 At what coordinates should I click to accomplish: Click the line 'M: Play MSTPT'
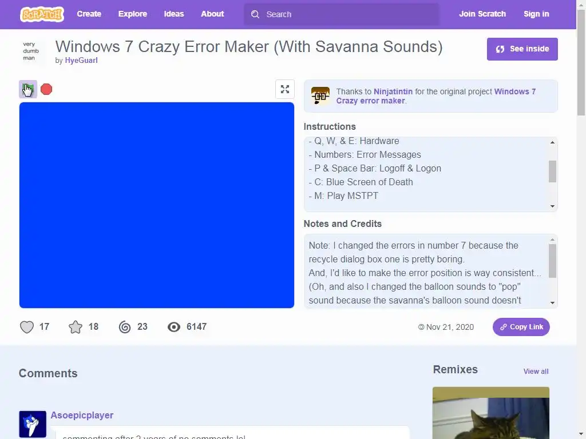click(x=343, y=196)
